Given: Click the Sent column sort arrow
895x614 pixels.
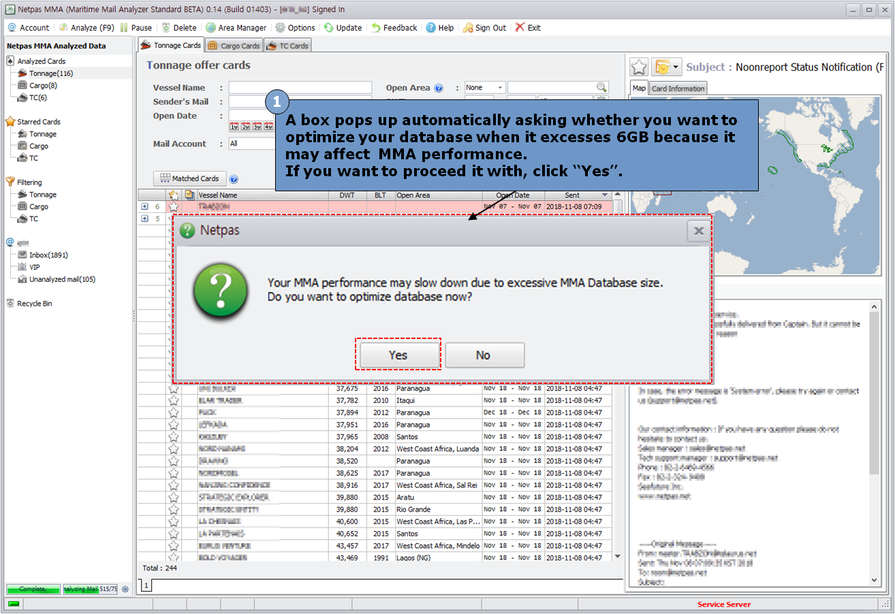Looking at the screenshot, I should tap(605, 195).
